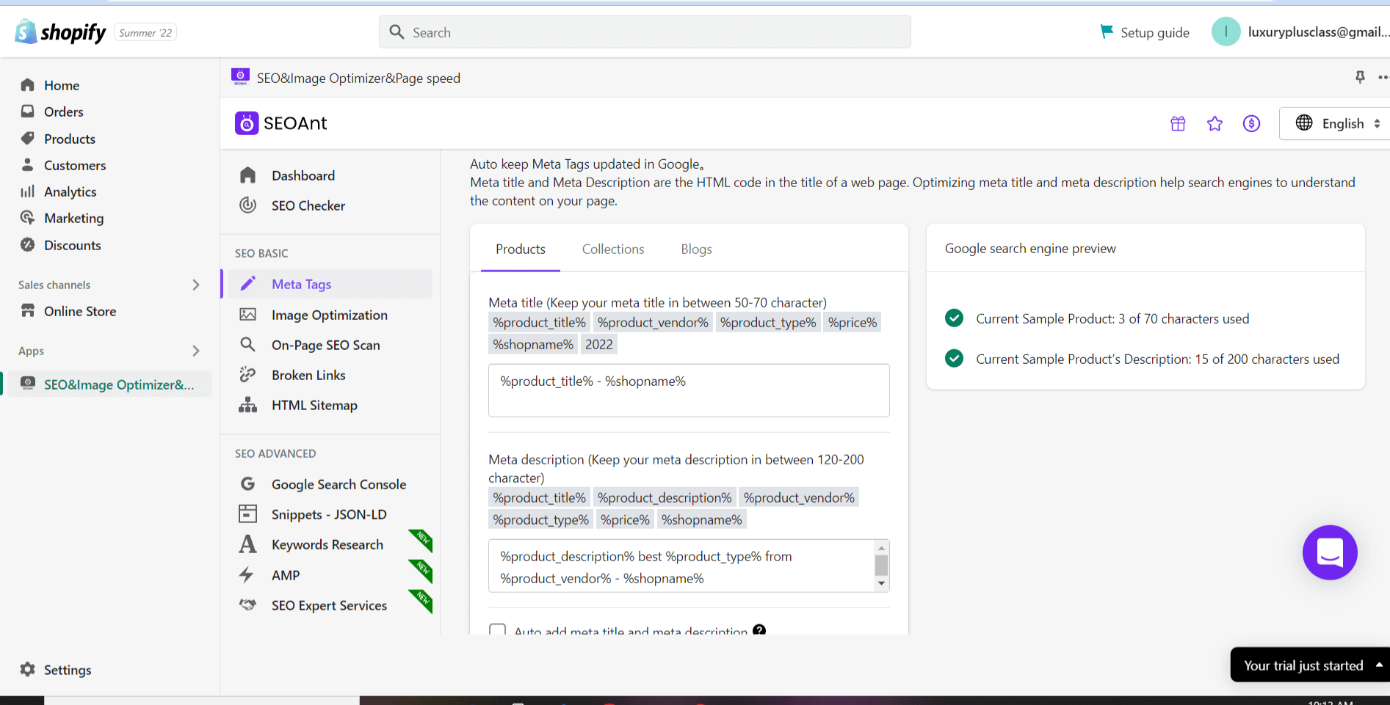Open Image Optimization

pos(329,315)
